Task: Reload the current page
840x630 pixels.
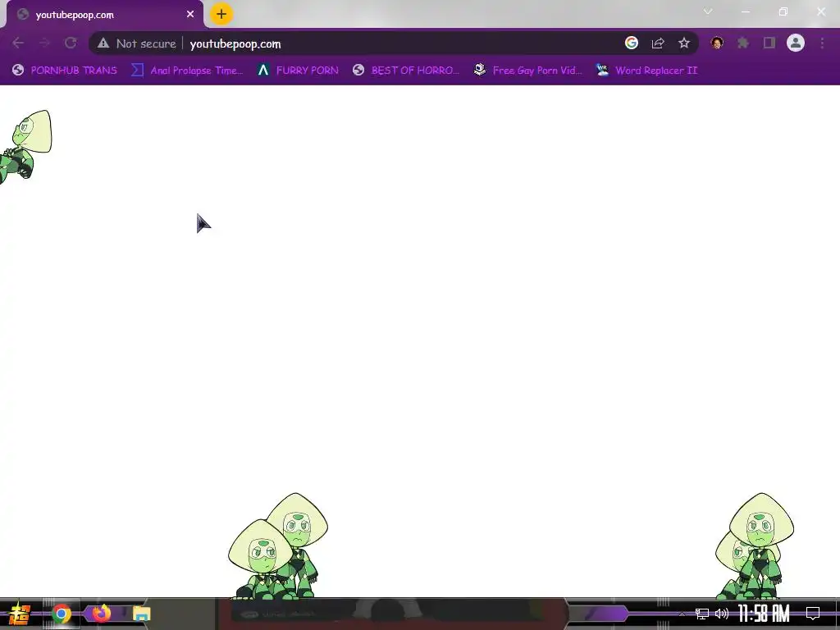Action: [71, 43]
